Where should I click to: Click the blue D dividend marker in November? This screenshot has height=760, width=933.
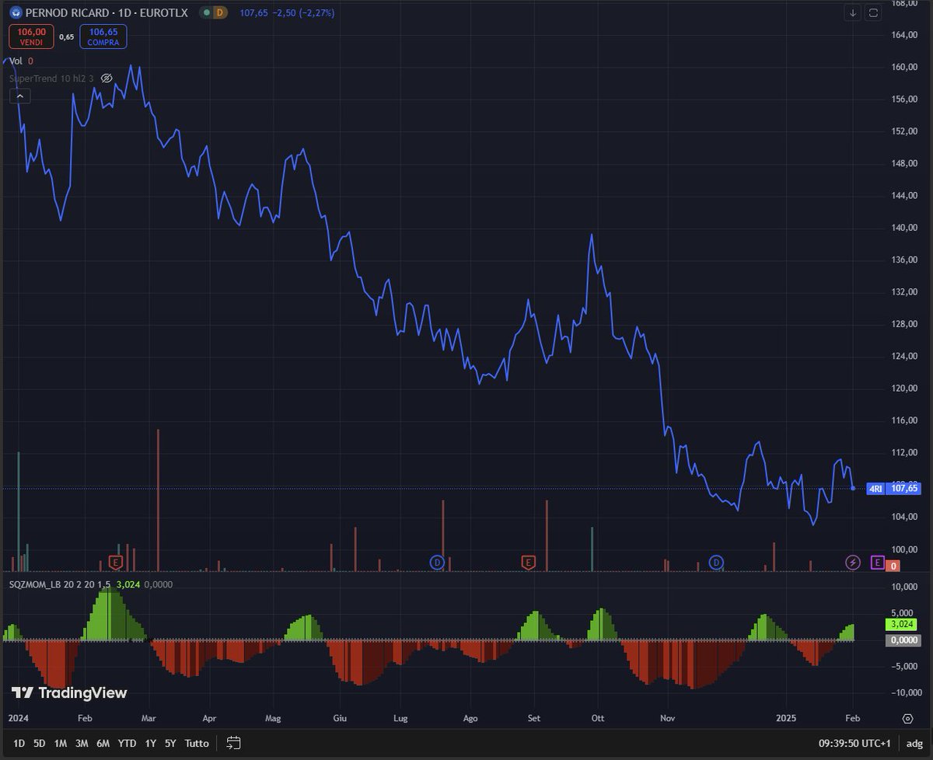point(716,562)
